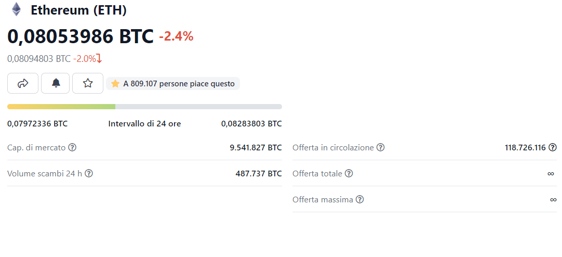Open help icon beside Cap. di mercato
The image size is (562, 257).
tap(72, 147)
